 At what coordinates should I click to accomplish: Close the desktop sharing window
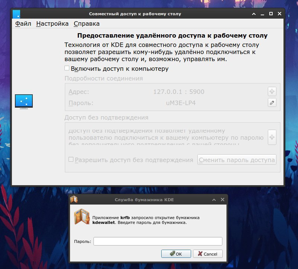coord(279,14)
